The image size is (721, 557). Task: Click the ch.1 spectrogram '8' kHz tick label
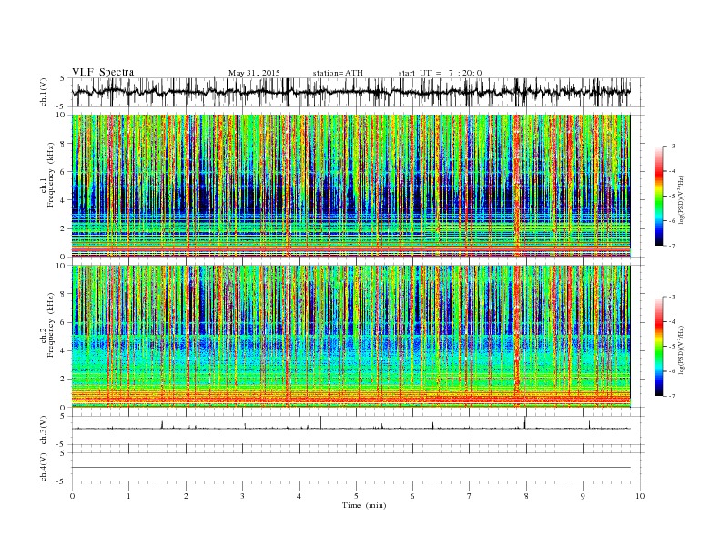click(x=63, y=144)
